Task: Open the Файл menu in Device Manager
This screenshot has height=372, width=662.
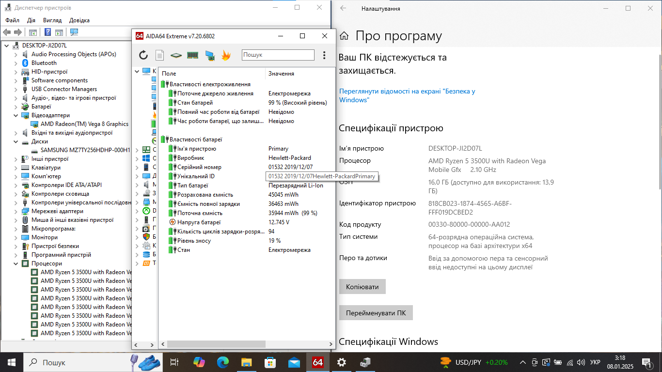Action: (13, 20)
